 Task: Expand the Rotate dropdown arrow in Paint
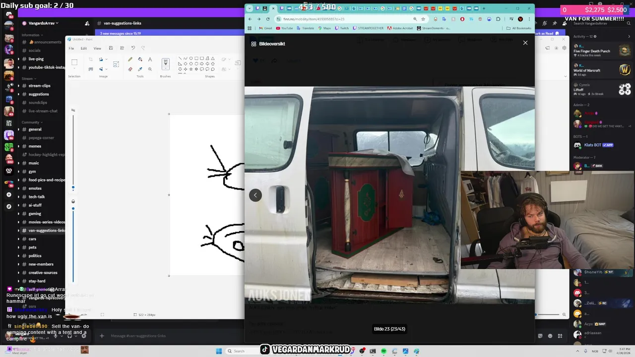(107, 59)
